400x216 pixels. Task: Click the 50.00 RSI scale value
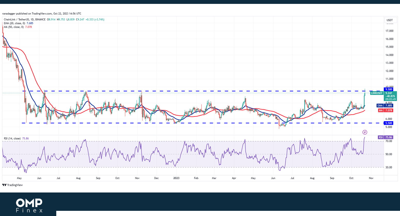pyautogui.click(x=389, y=154)
